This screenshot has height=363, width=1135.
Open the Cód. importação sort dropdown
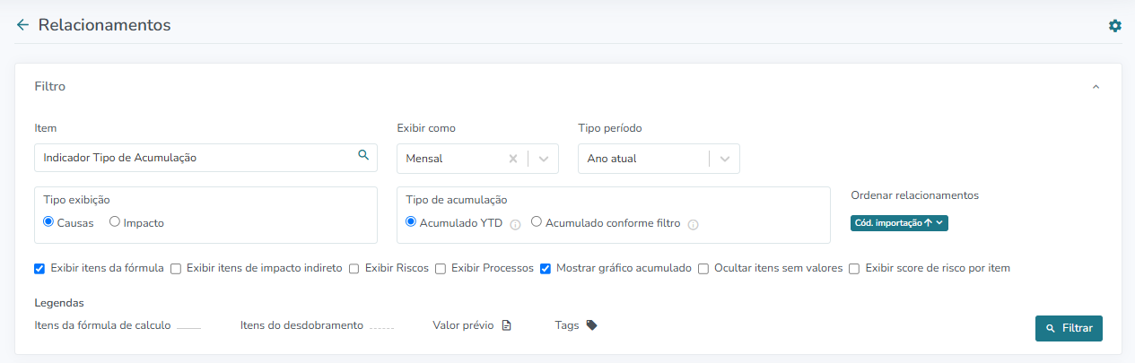tap(899, 223)
